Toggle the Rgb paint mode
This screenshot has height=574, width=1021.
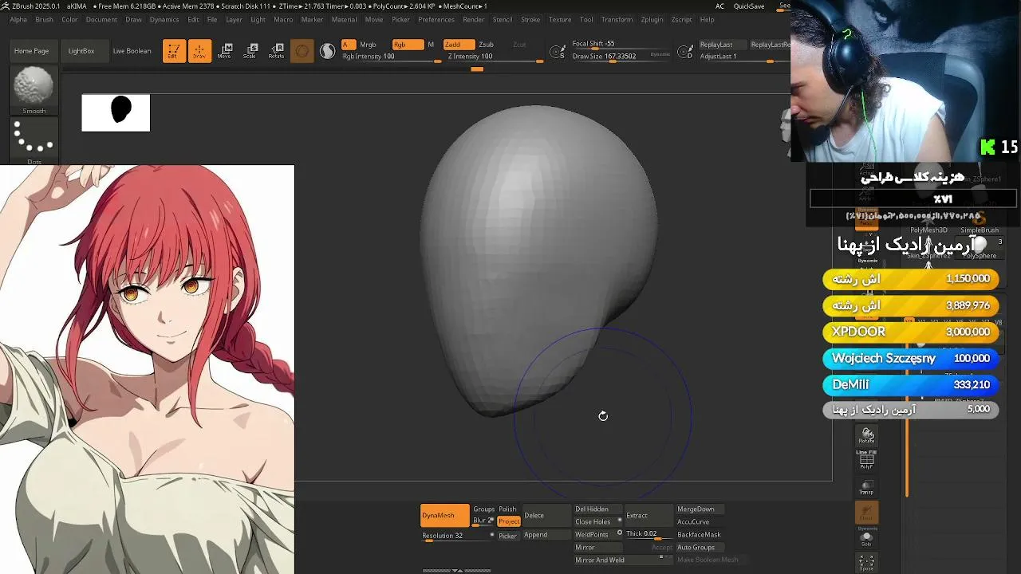407,45
